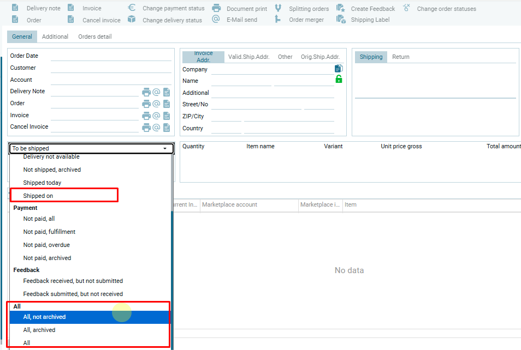
Task: Open the Valid.Ship.Addr. tab
Action: click(248, 57)
